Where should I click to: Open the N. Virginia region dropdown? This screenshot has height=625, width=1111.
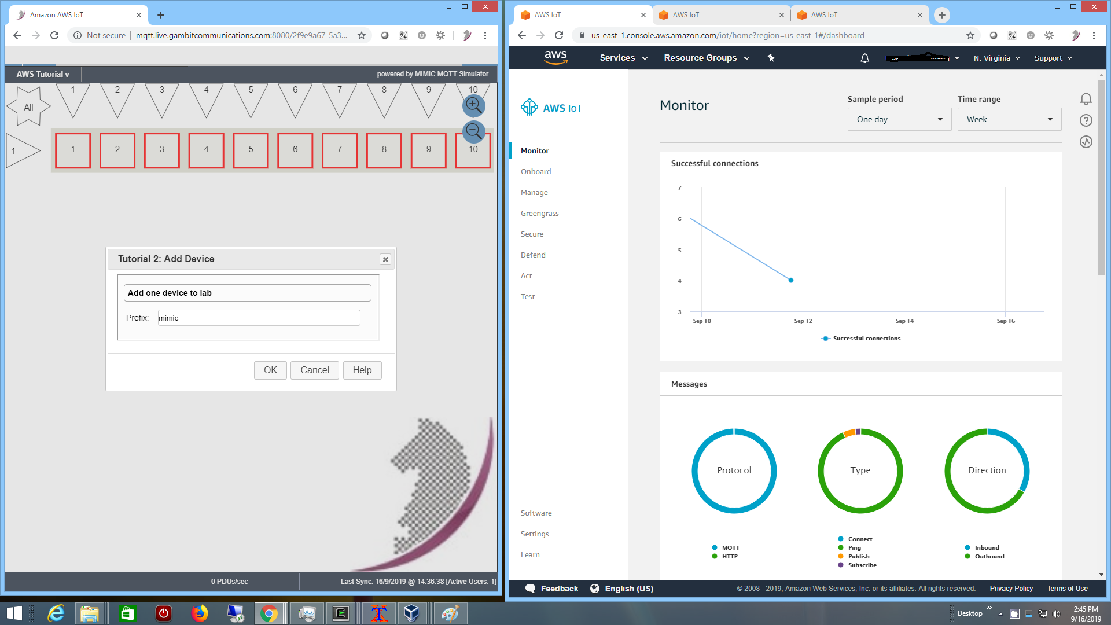pos(996,58)
